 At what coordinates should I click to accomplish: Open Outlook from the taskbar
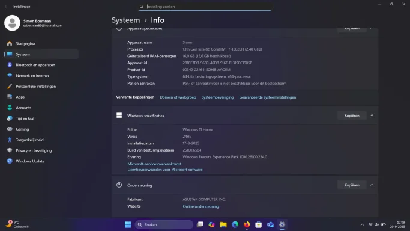coord(270,225)
